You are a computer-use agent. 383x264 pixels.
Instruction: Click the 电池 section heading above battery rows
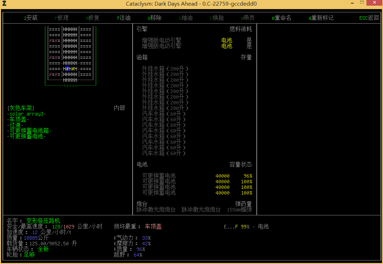(x=142, y=164)
